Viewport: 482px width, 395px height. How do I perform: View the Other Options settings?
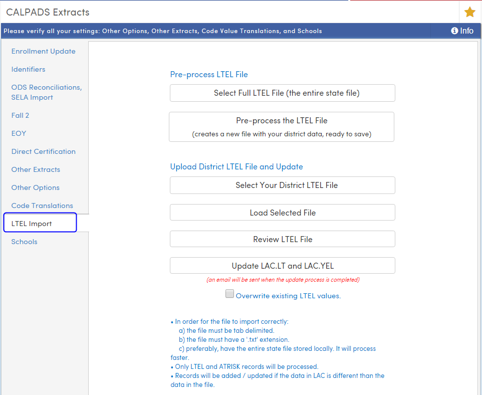[x=35, y=187]
